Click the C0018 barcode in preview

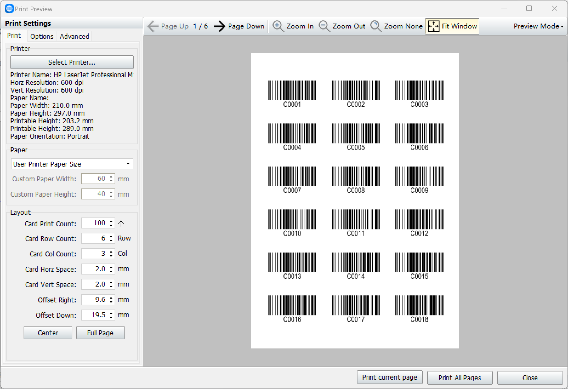(x=419, y=309)
